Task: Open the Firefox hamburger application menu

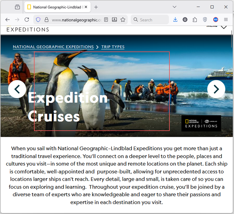Action: tap(226, 20)
